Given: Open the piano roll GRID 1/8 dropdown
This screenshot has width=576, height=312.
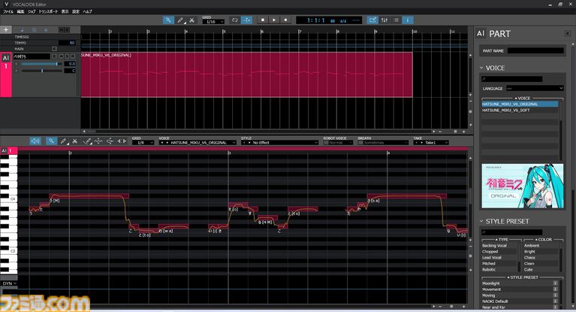Looking at the screenshot, I should point(143,142).
